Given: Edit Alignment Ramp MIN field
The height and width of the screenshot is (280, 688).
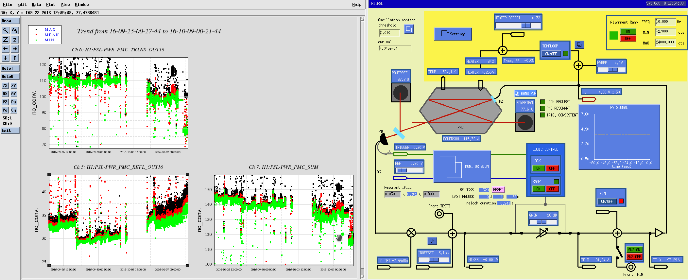Looking at the screenshot, I should [x=665, y=32].
